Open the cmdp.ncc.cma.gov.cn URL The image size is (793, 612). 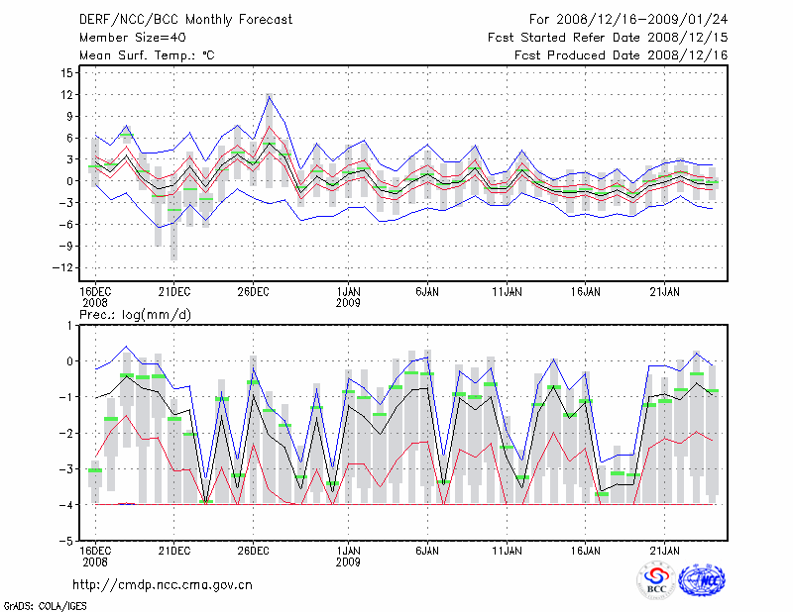[163, 584]
